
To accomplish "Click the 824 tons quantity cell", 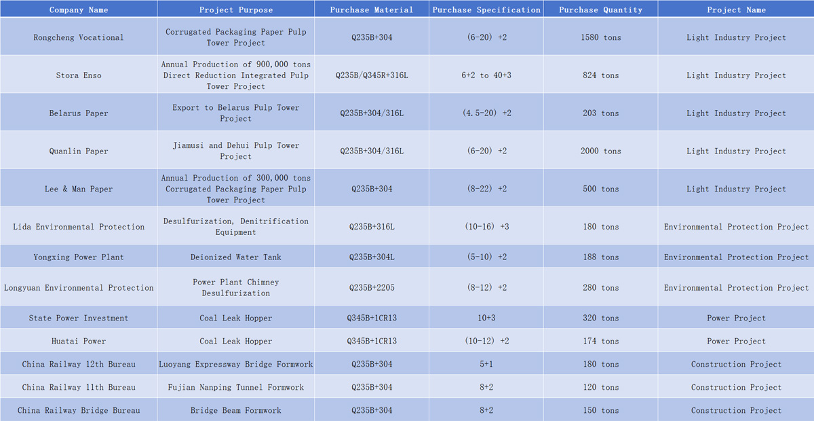I will (x=601, y=75).
